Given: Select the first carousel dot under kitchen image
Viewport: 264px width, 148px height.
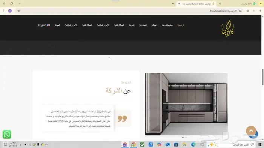Looking at the screenshot, I should point(183,138).
